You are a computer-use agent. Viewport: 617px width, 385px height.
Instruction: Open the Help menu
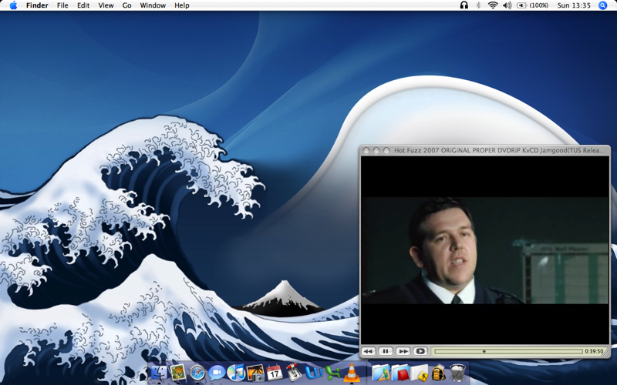point(182,5)
